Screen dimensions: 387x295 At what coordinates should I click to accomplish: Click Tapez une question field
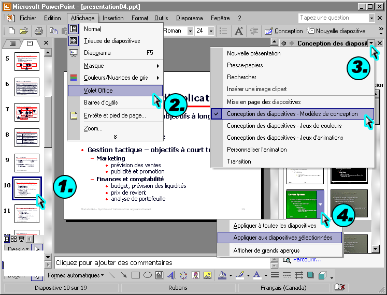[334, 18]
